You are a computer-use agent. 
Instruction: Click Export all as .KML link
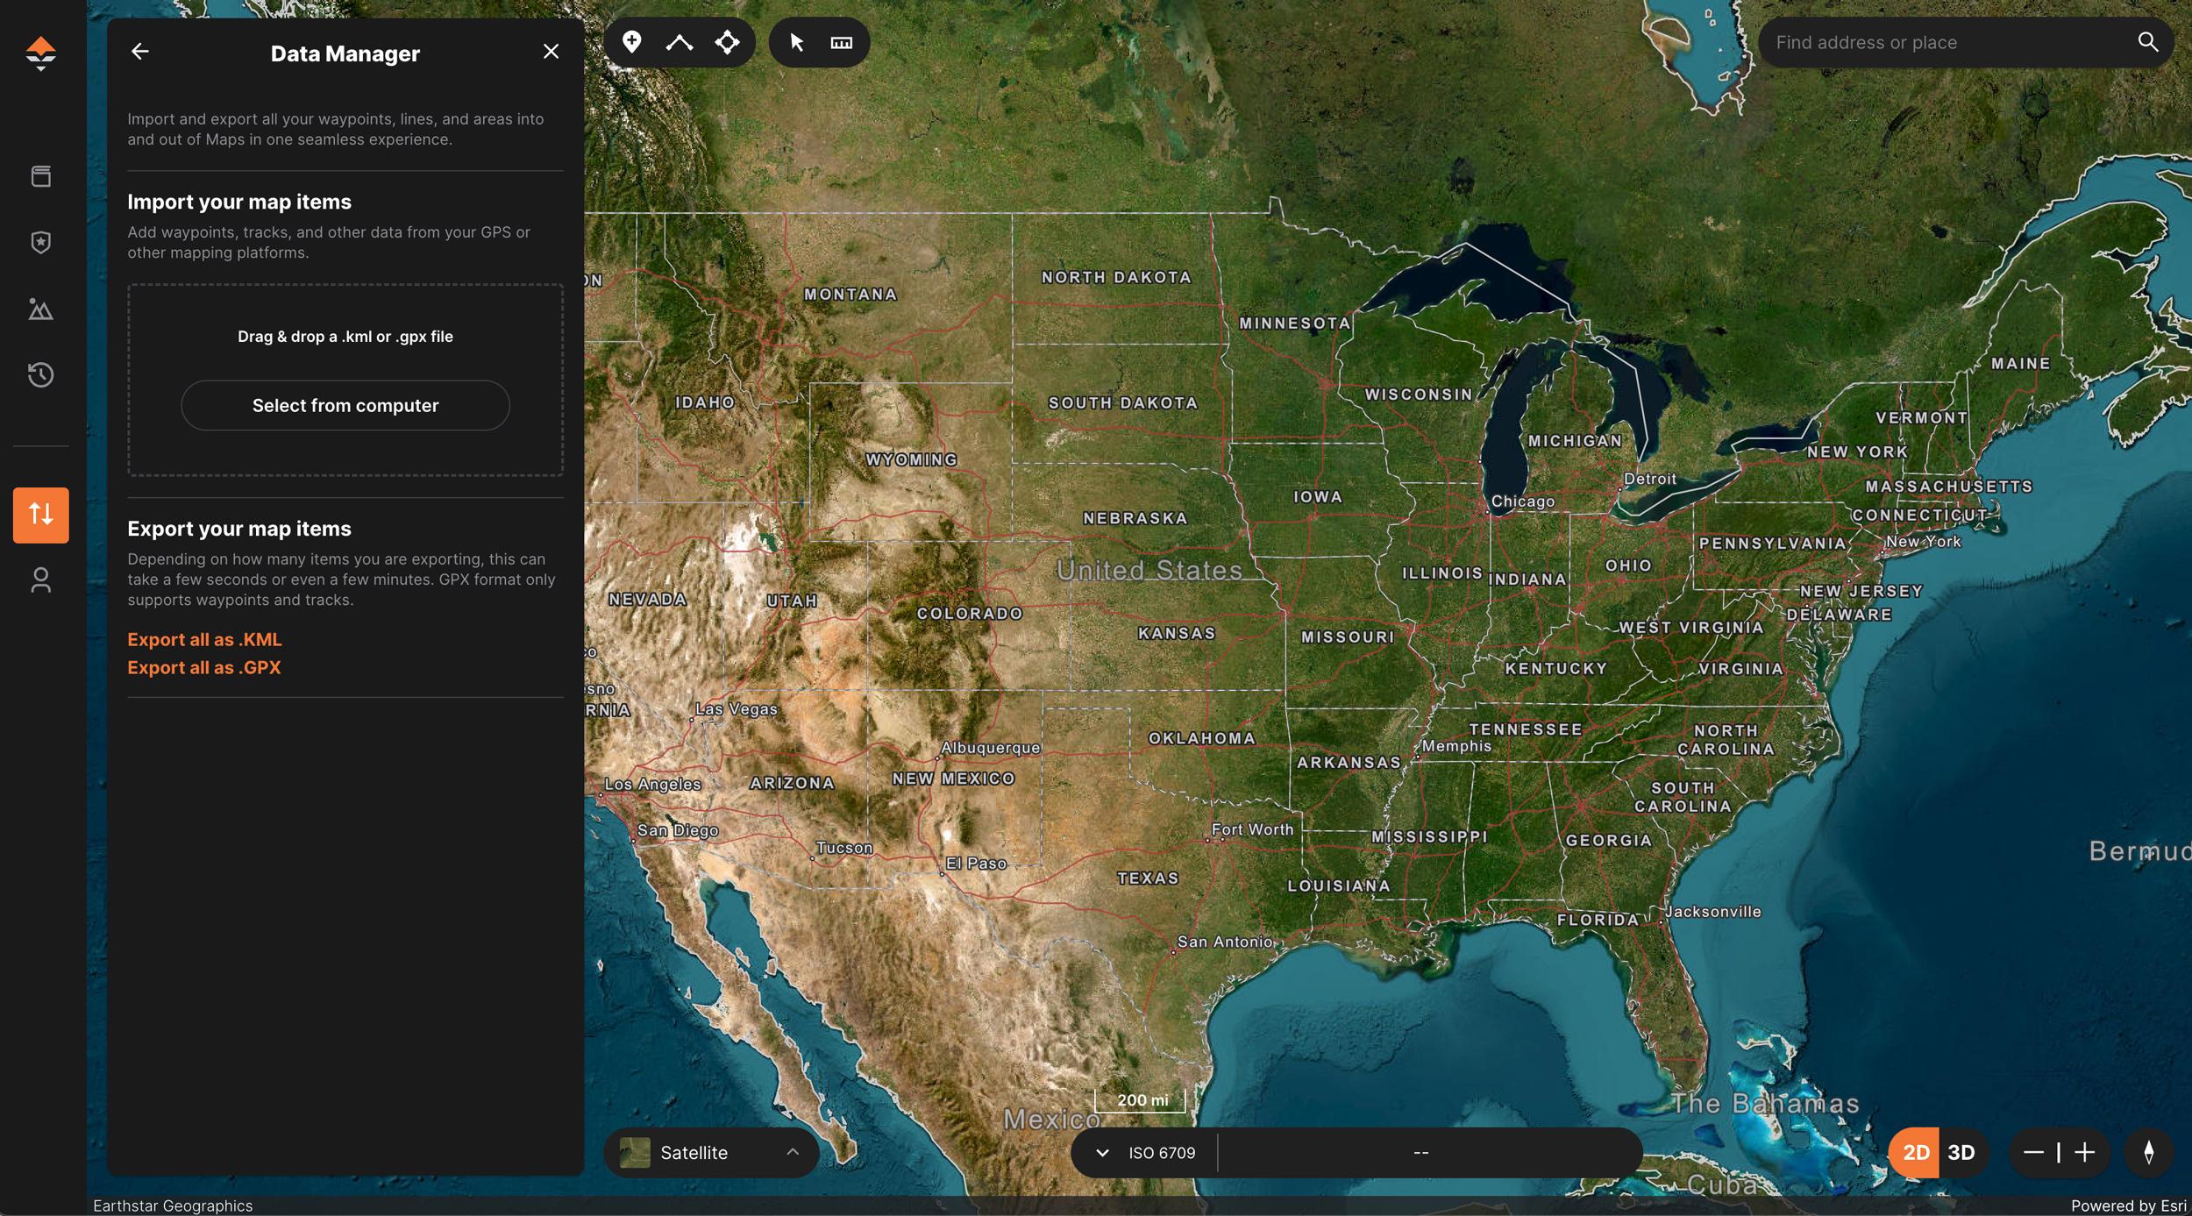click(204, 639)
